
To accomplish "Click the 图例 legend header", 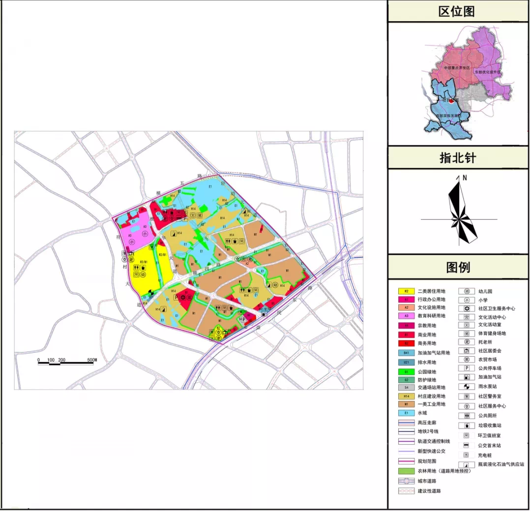I will tap(458, 267).
